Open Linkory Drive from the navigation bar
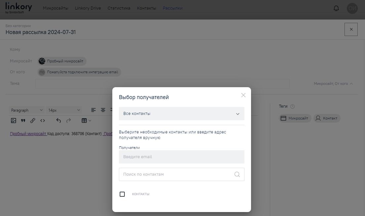 coord(88,8)
